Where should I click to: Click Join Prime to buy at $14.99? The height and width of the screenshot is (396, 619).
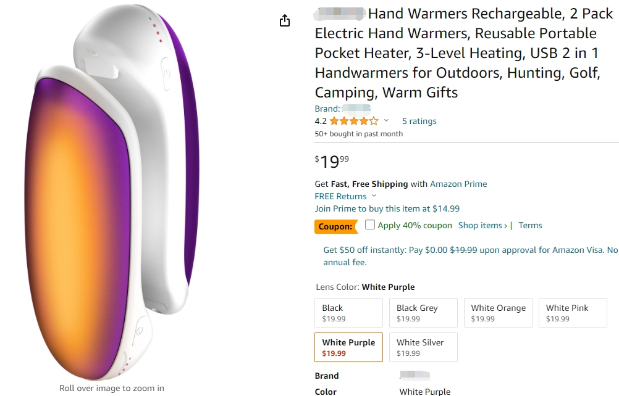[387, 208]
